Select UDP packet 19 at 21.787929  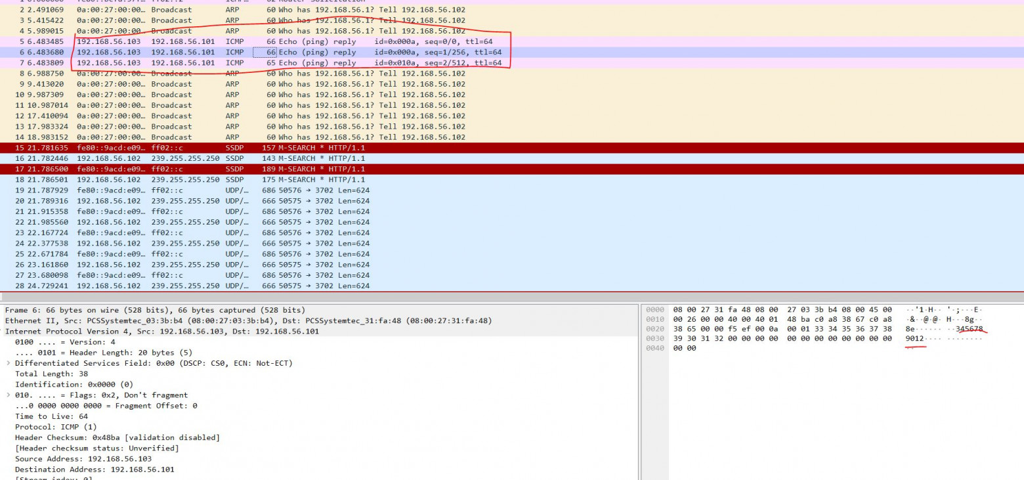[x=512, y=190]
